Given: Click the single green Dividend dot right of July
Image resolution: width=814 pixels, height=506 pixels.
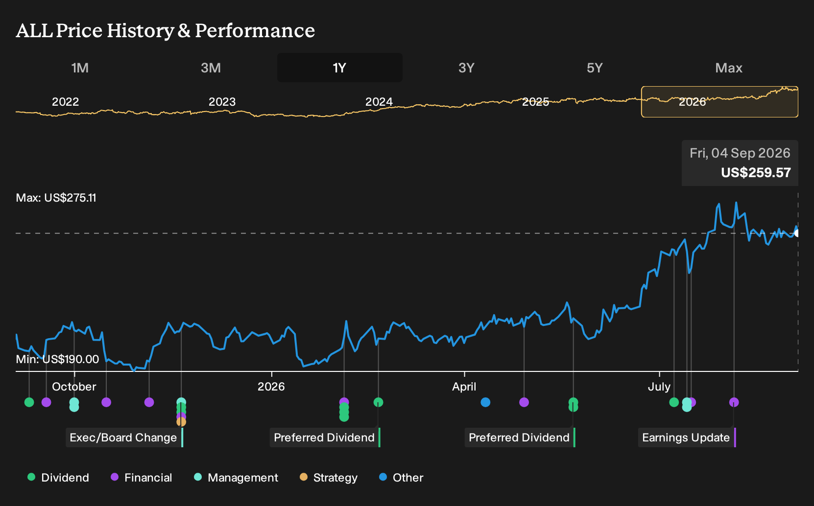Looking at the screenshot, I should point(674,402).
